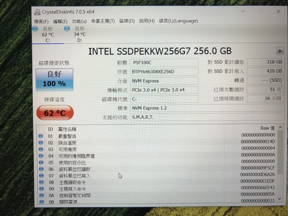Click the firmware field PSF100C
This screenshot has height=216, width=288.
tap(164, 62)
